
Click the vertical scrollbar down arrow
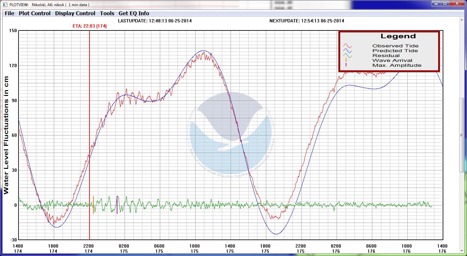pyautogui.click(x=462, y=250)
